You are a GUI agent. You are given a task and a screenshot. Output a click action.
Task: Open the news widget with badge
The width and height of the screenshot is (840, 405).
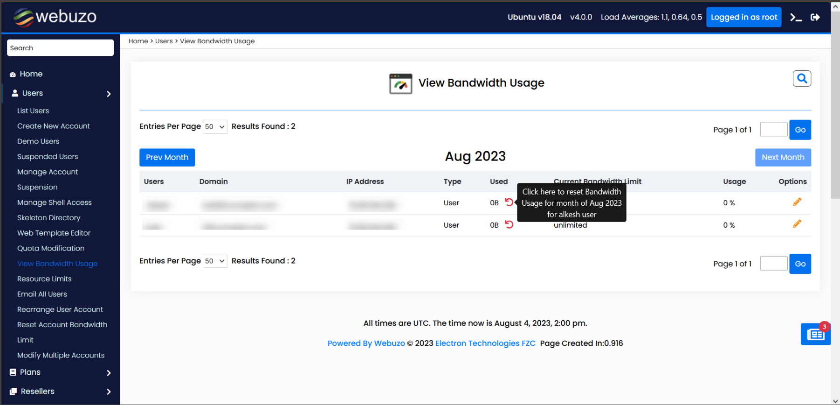[x=815, y=334]
